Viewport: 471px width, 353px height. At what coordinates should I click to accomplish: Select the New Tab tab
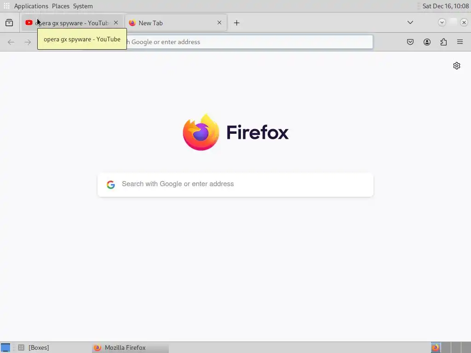176,23
